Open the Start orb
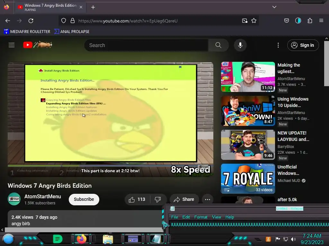 (8, 239)
